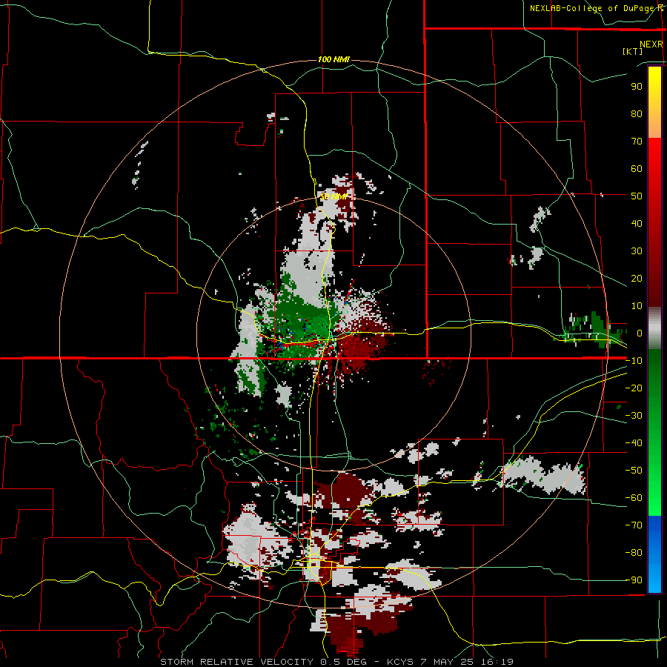Click the -30 scale value
The width and height of the screenshot is (667, 667).
634,416
